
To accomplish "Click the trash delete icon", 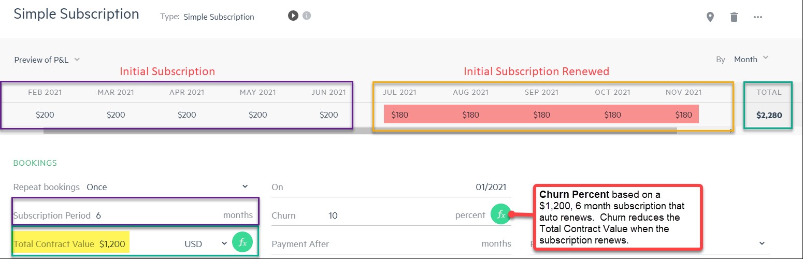I will click(x=734, y=17).
